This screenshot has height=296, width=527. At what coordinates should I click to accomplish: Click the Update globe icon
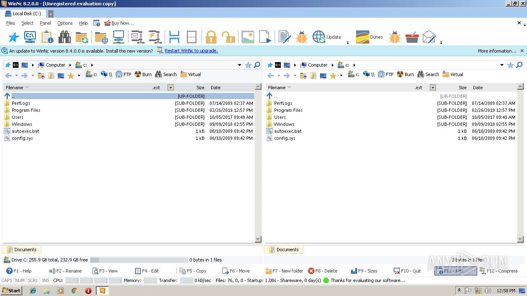319,37
